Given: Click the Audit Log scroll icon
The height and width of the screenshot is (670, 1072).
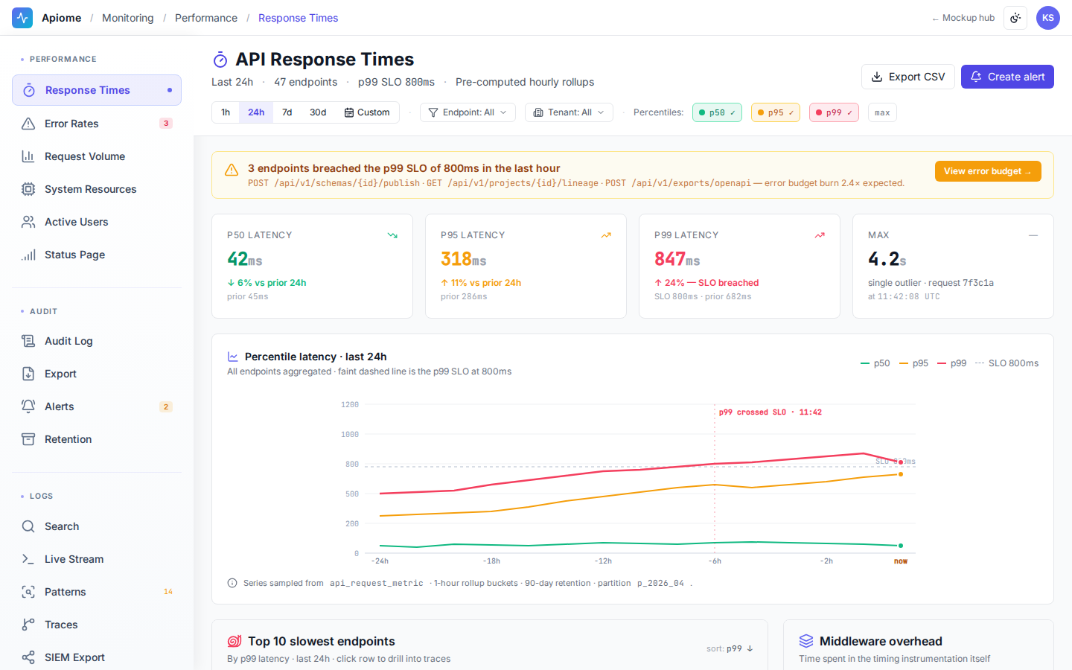Looking at the screenshot, I should click(28, 341).
